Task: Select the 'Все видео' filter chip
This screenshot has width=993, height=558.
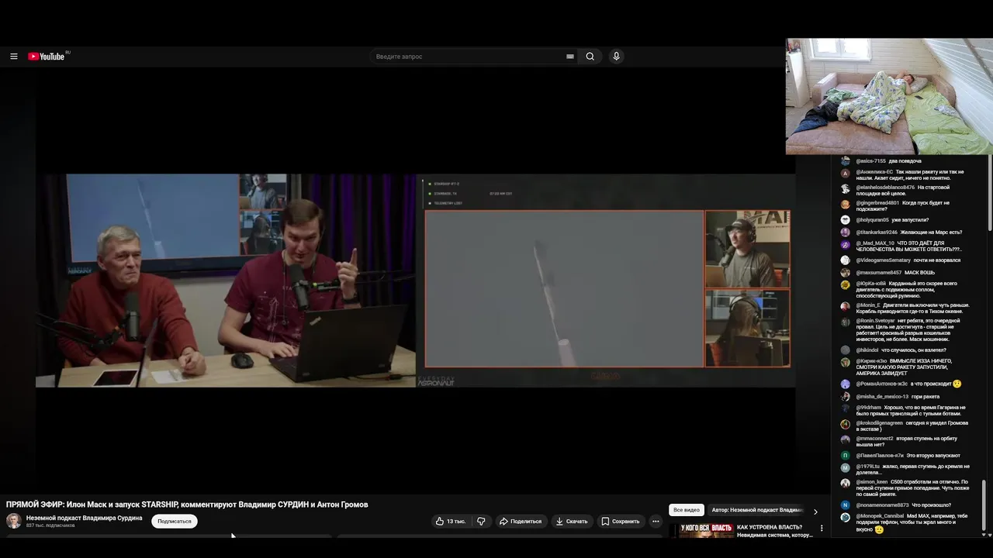Action: 687,510
